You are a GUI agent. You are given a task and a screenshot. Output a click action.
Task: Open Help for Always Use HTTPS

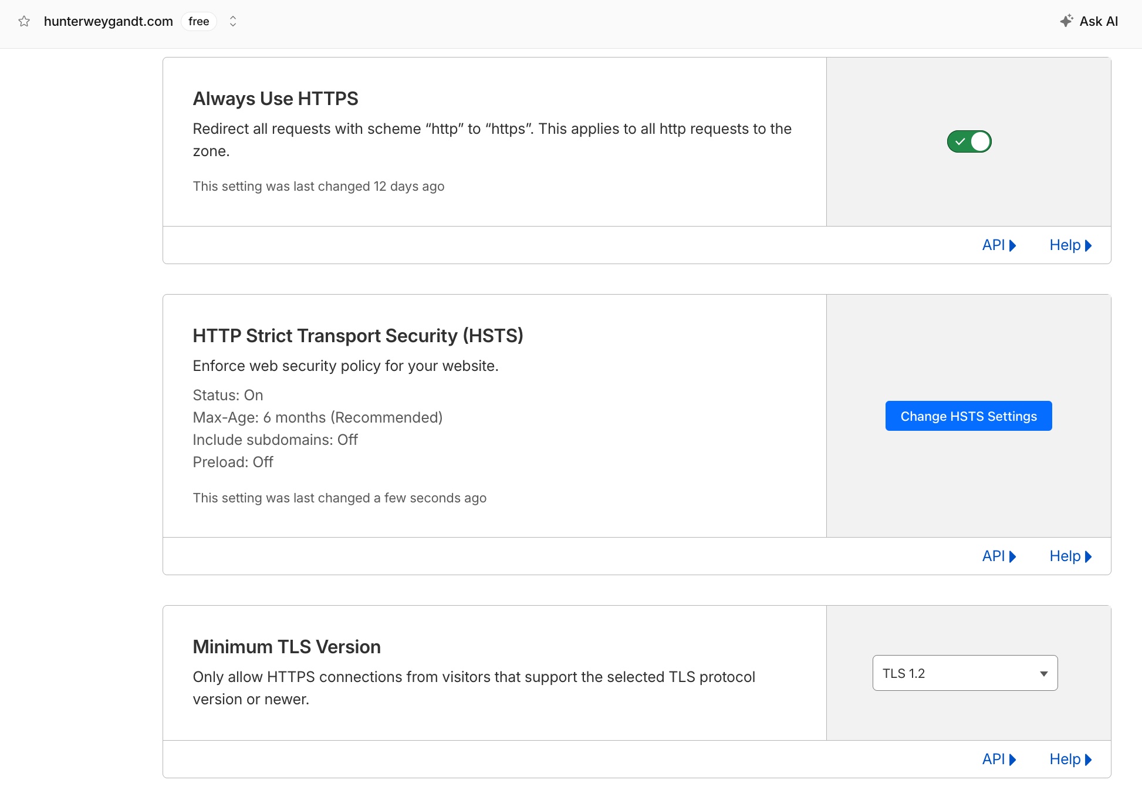(1070, 245)
